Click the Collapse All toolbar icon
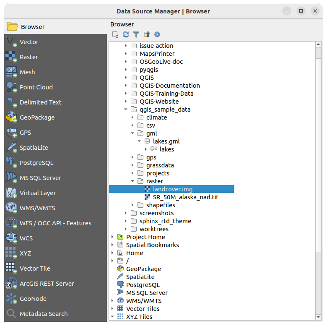Screen dimensions: 327x326 (147, 34)
